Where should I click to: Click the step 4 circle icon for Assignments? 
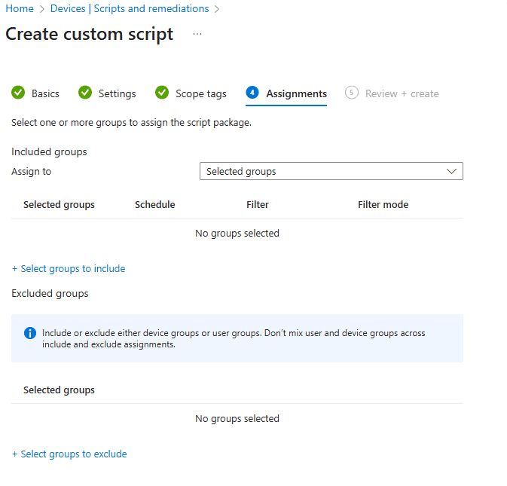(252, 93)
